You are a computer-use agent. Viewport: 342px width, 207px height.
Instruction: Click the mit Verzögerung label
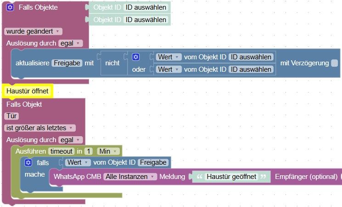tap(304, 63)
